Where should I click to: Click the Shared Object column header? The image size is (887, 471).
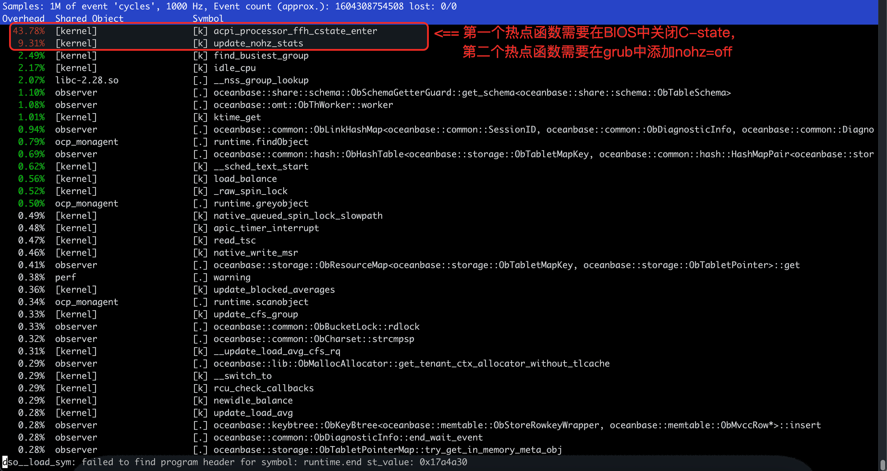coord(89,18)
